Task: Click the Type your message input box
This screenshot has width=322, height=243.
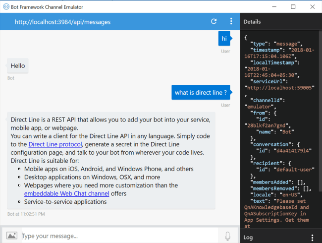Action: pyautogui.click(x=119, y=236)
